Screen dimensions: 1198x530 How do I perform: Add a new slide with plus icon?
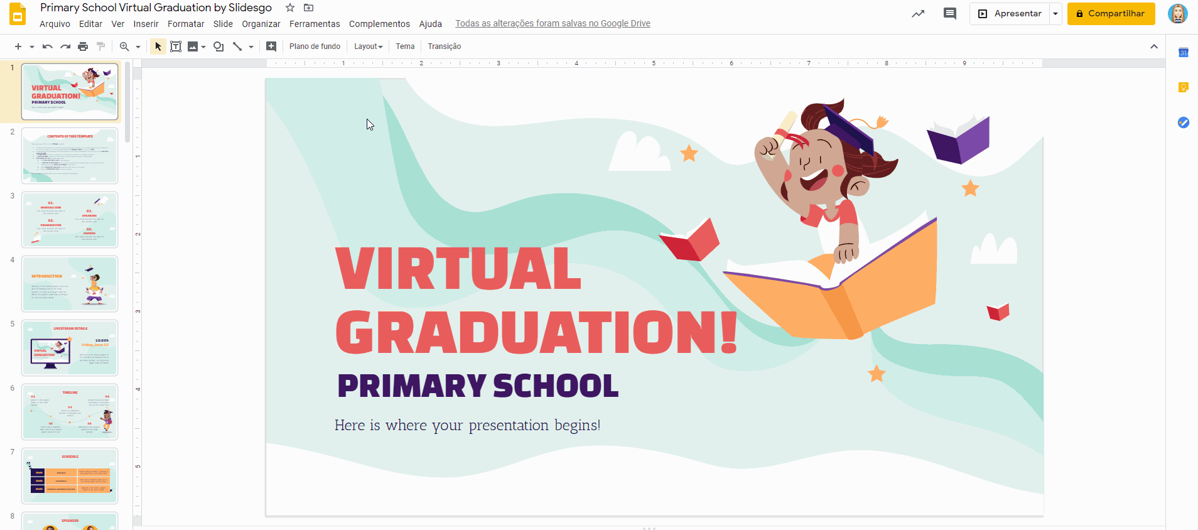click(x=18, y=46)
